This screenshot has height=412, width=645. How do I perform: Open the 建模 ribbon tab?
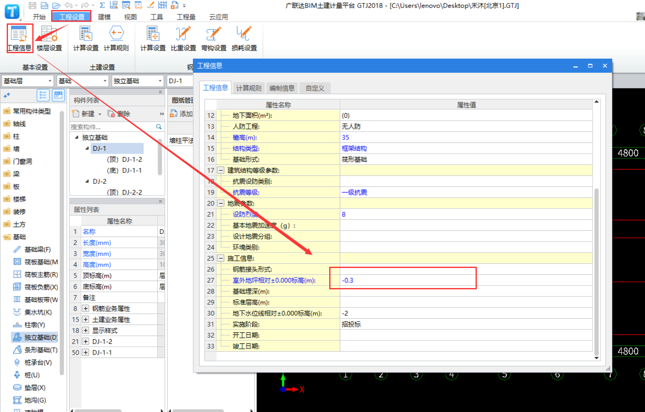[104, 17]
